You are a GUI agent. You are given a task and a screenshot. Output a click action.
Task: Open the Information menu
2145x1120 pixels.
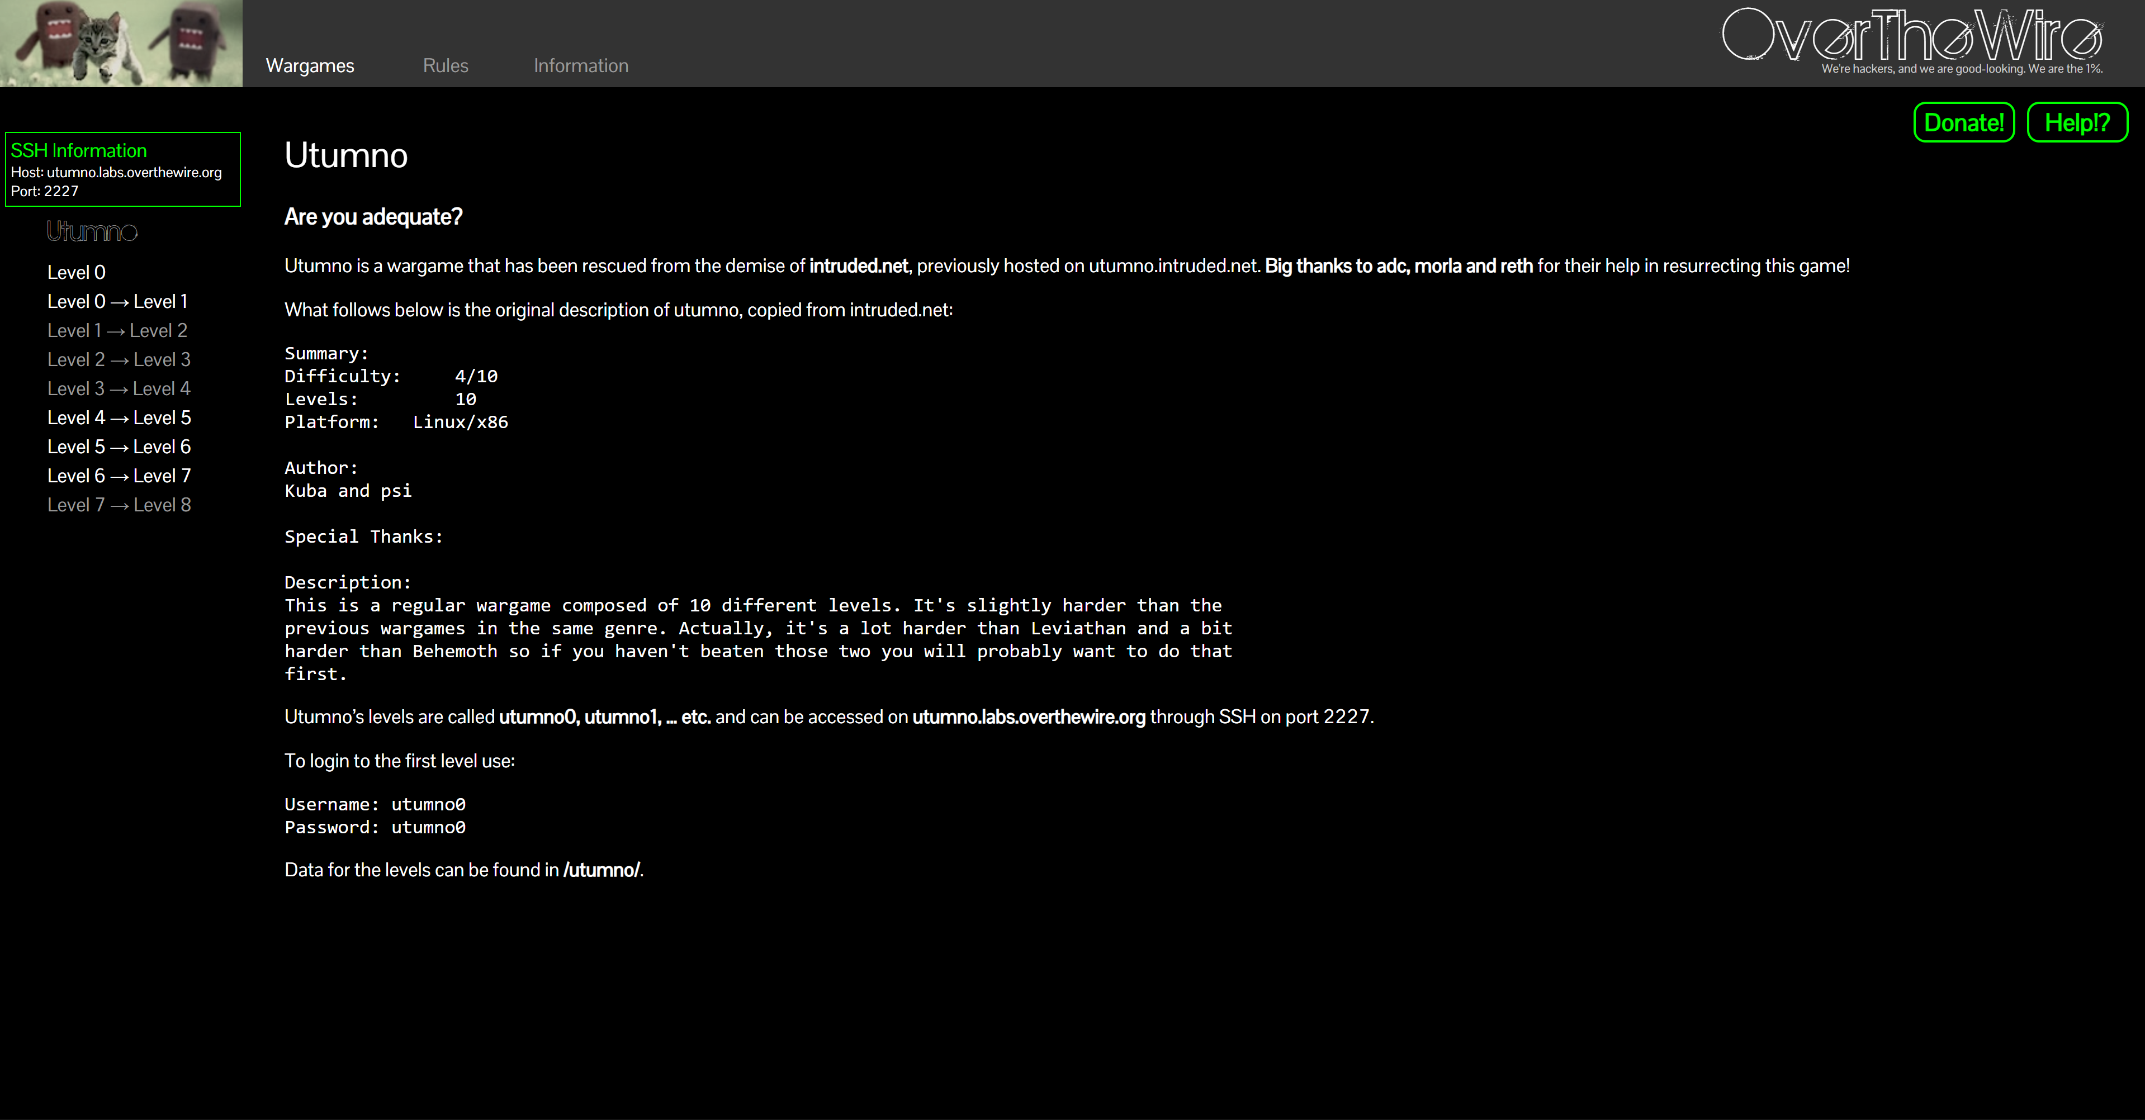[x=580, y=66]
